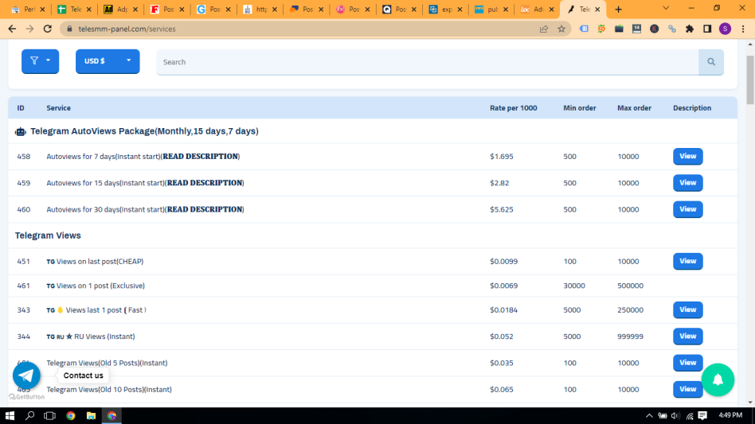
Task: Click the Contact us label
Action: coord(84,375)
